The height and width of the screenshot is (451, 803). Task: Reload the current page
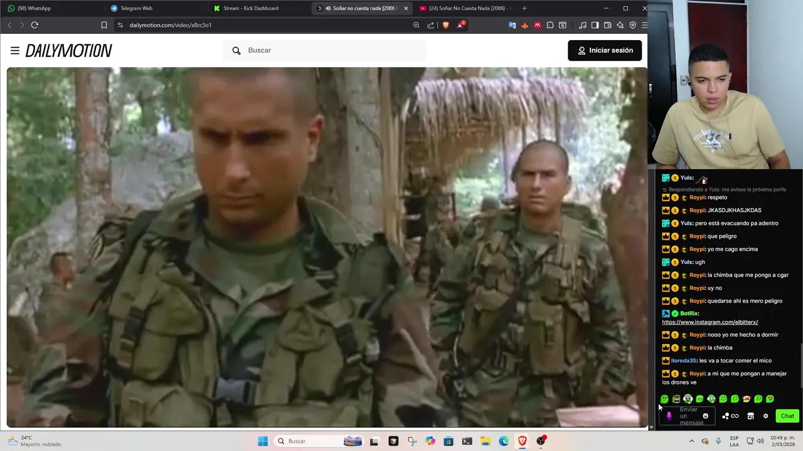click(x=35, y=25)
